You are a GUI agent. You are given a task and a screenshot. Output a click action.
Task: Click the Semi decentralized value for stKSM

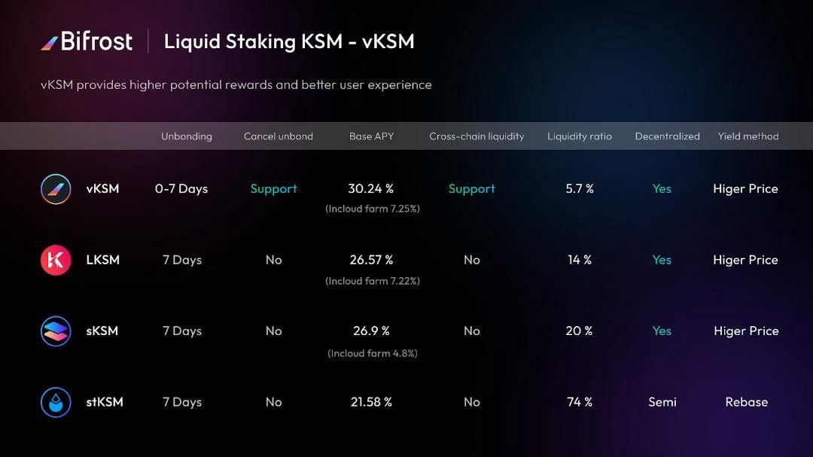coord(662,402)
